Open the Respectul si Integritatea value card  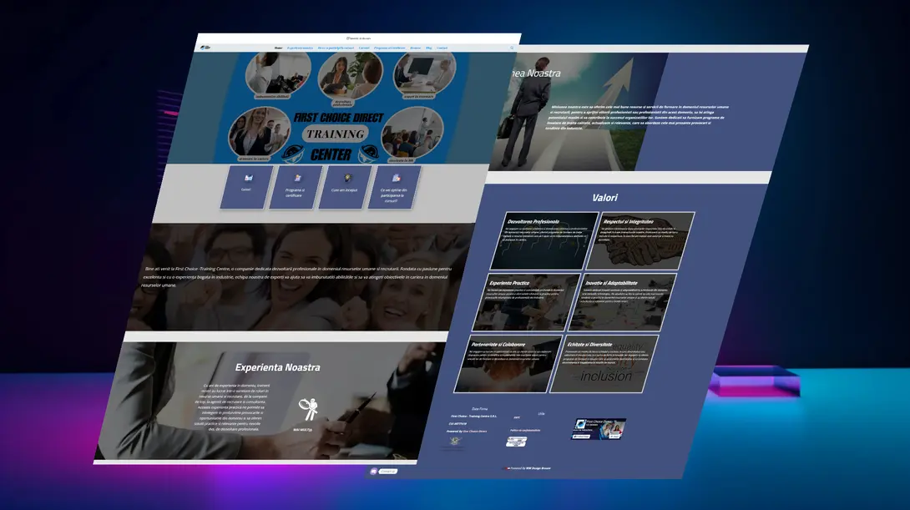640,240
